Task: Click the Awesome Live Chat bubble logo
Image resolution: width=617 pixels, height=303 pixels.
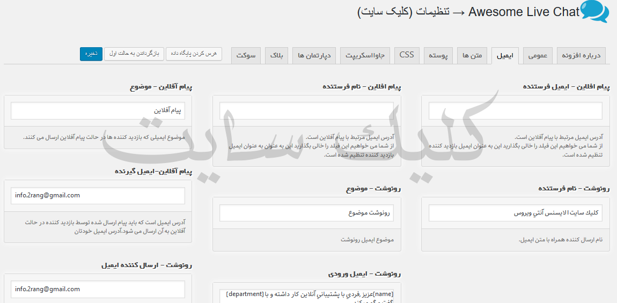Action: [594, 12]
